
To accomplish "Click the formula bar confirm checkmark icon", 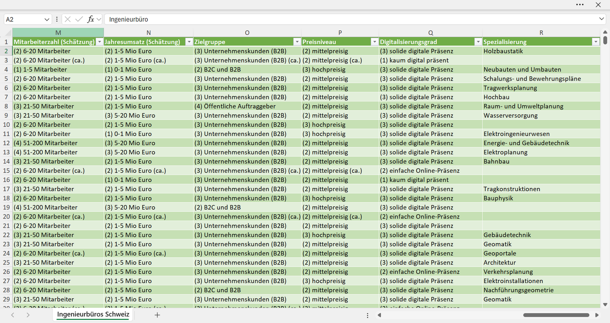I will [x=79, y=19].
